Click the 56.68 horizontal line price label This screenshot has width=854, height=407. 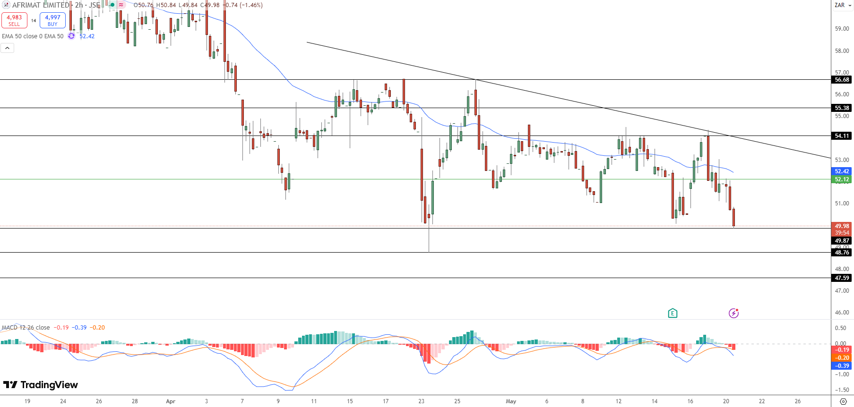click(842, 80)
